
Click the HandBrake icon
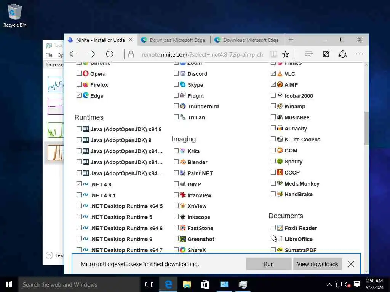[x=280, y=194]
